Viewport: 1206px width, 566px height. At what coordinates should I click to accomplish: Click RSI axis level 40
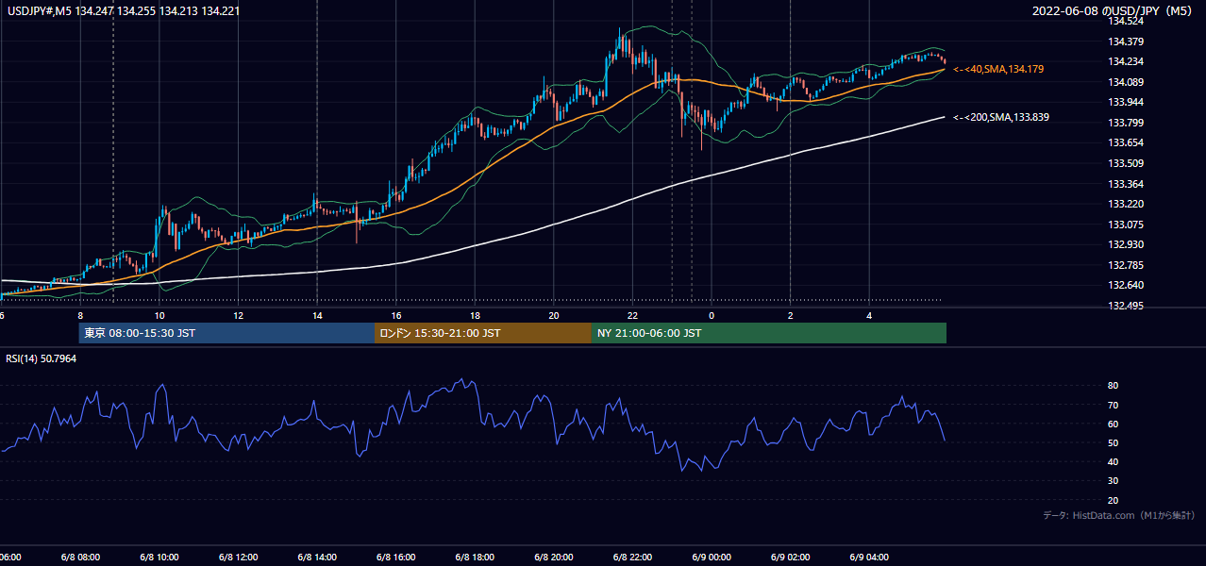point(1113,461)
